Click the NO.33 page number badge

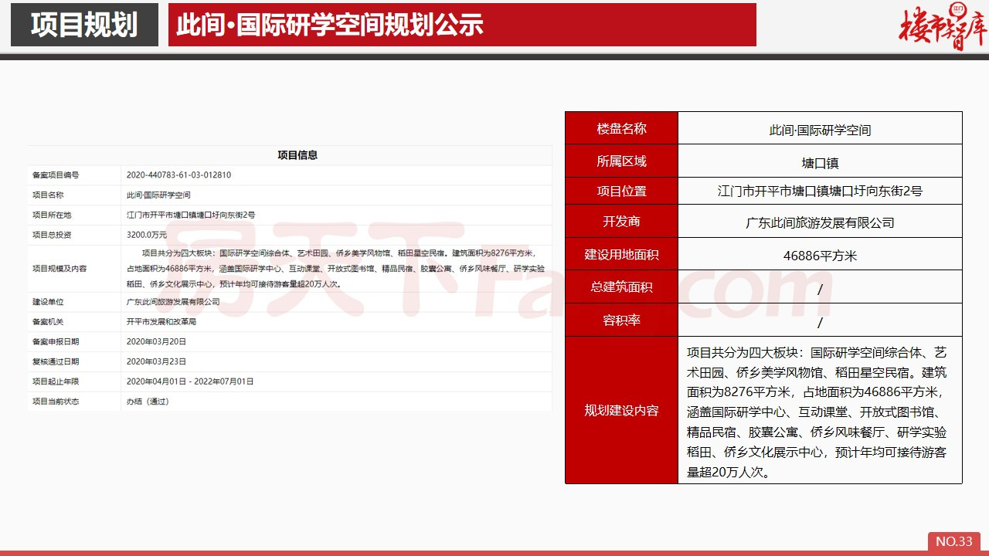pyautogui.click(x=954, y=541)
